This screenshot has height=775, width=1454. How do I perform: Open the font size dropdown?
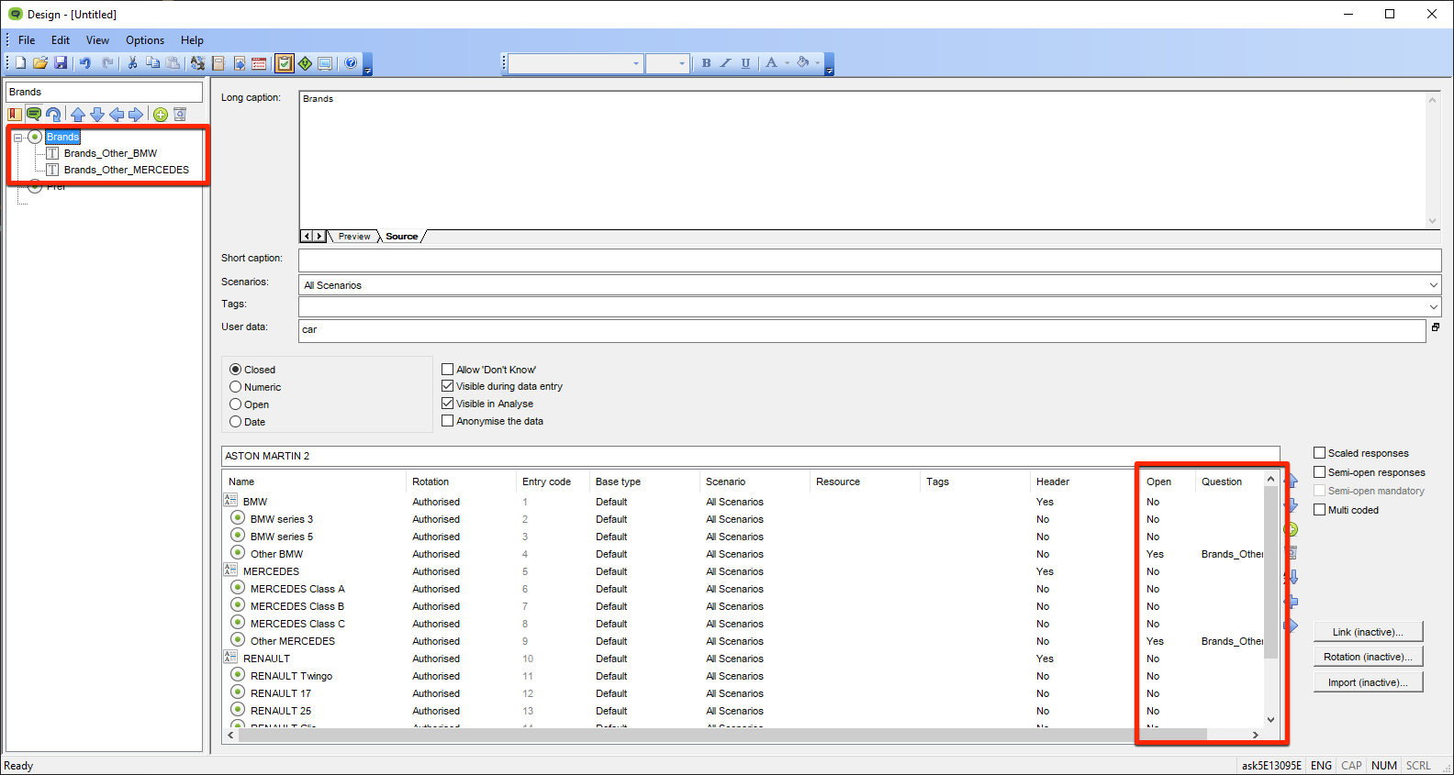tap(682, 63)
